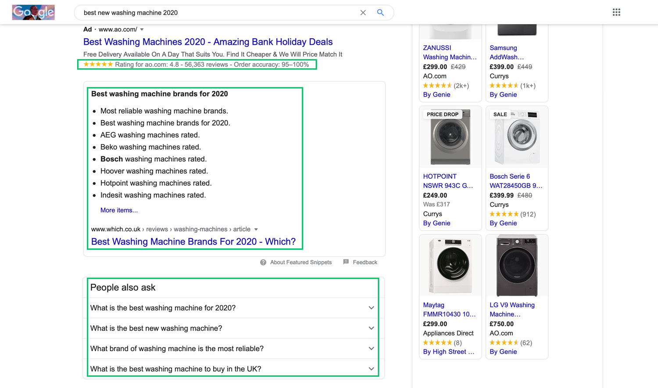Click the 'People also ask' heading
Screen dimensions: 658x388
123,287
